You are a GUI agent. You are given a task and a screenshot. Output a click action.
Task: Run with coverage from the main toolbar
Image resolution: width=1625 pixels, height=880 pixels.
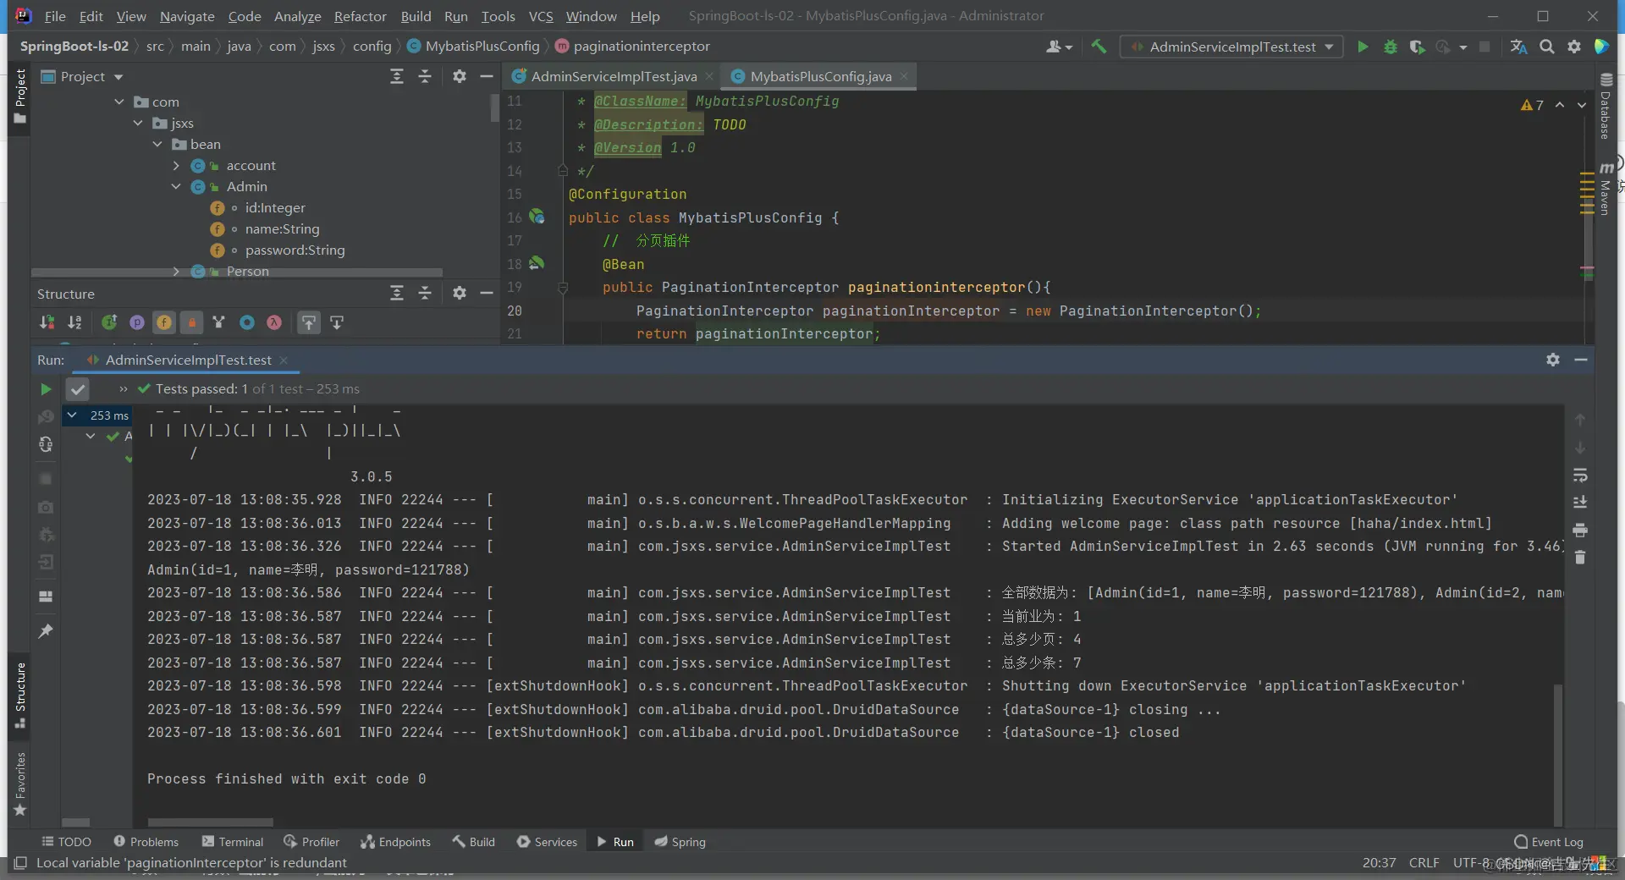coord(1417,47)
